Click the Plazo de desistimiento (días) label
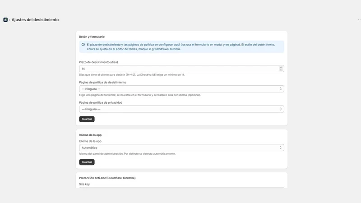 tap(98, 62)
